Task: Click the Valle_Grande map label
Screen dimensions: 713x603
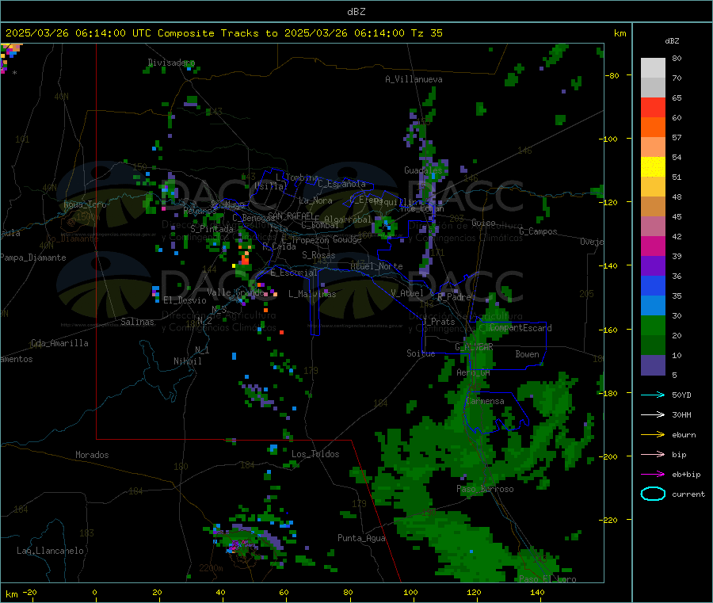Action: tap(235, 292)
